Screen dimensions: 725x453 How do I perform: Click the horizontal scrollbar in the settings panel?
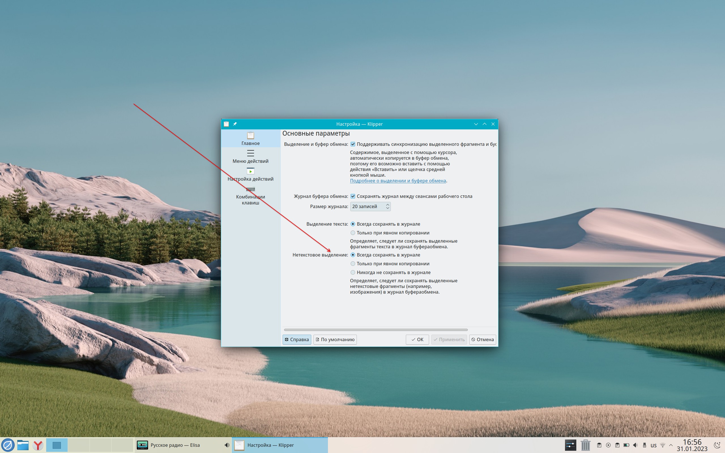(376, 330)
